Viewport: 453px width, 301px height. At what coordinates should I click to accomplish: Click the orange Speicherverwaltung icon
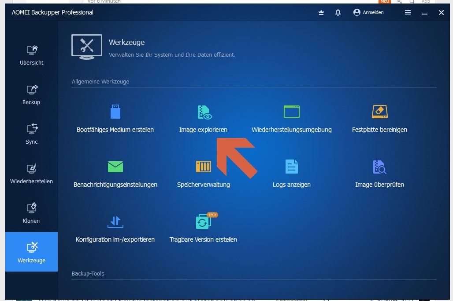click(204, 167)
